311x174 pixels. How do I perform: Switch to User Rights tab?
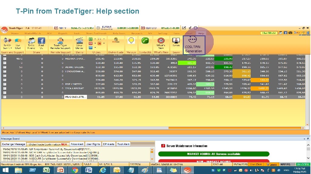(93, 144)
